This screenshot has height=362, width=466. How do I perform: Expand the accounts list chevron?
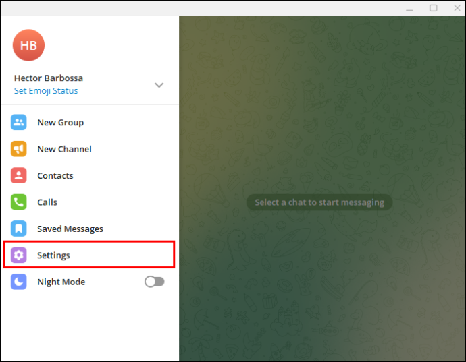[159, 85]
